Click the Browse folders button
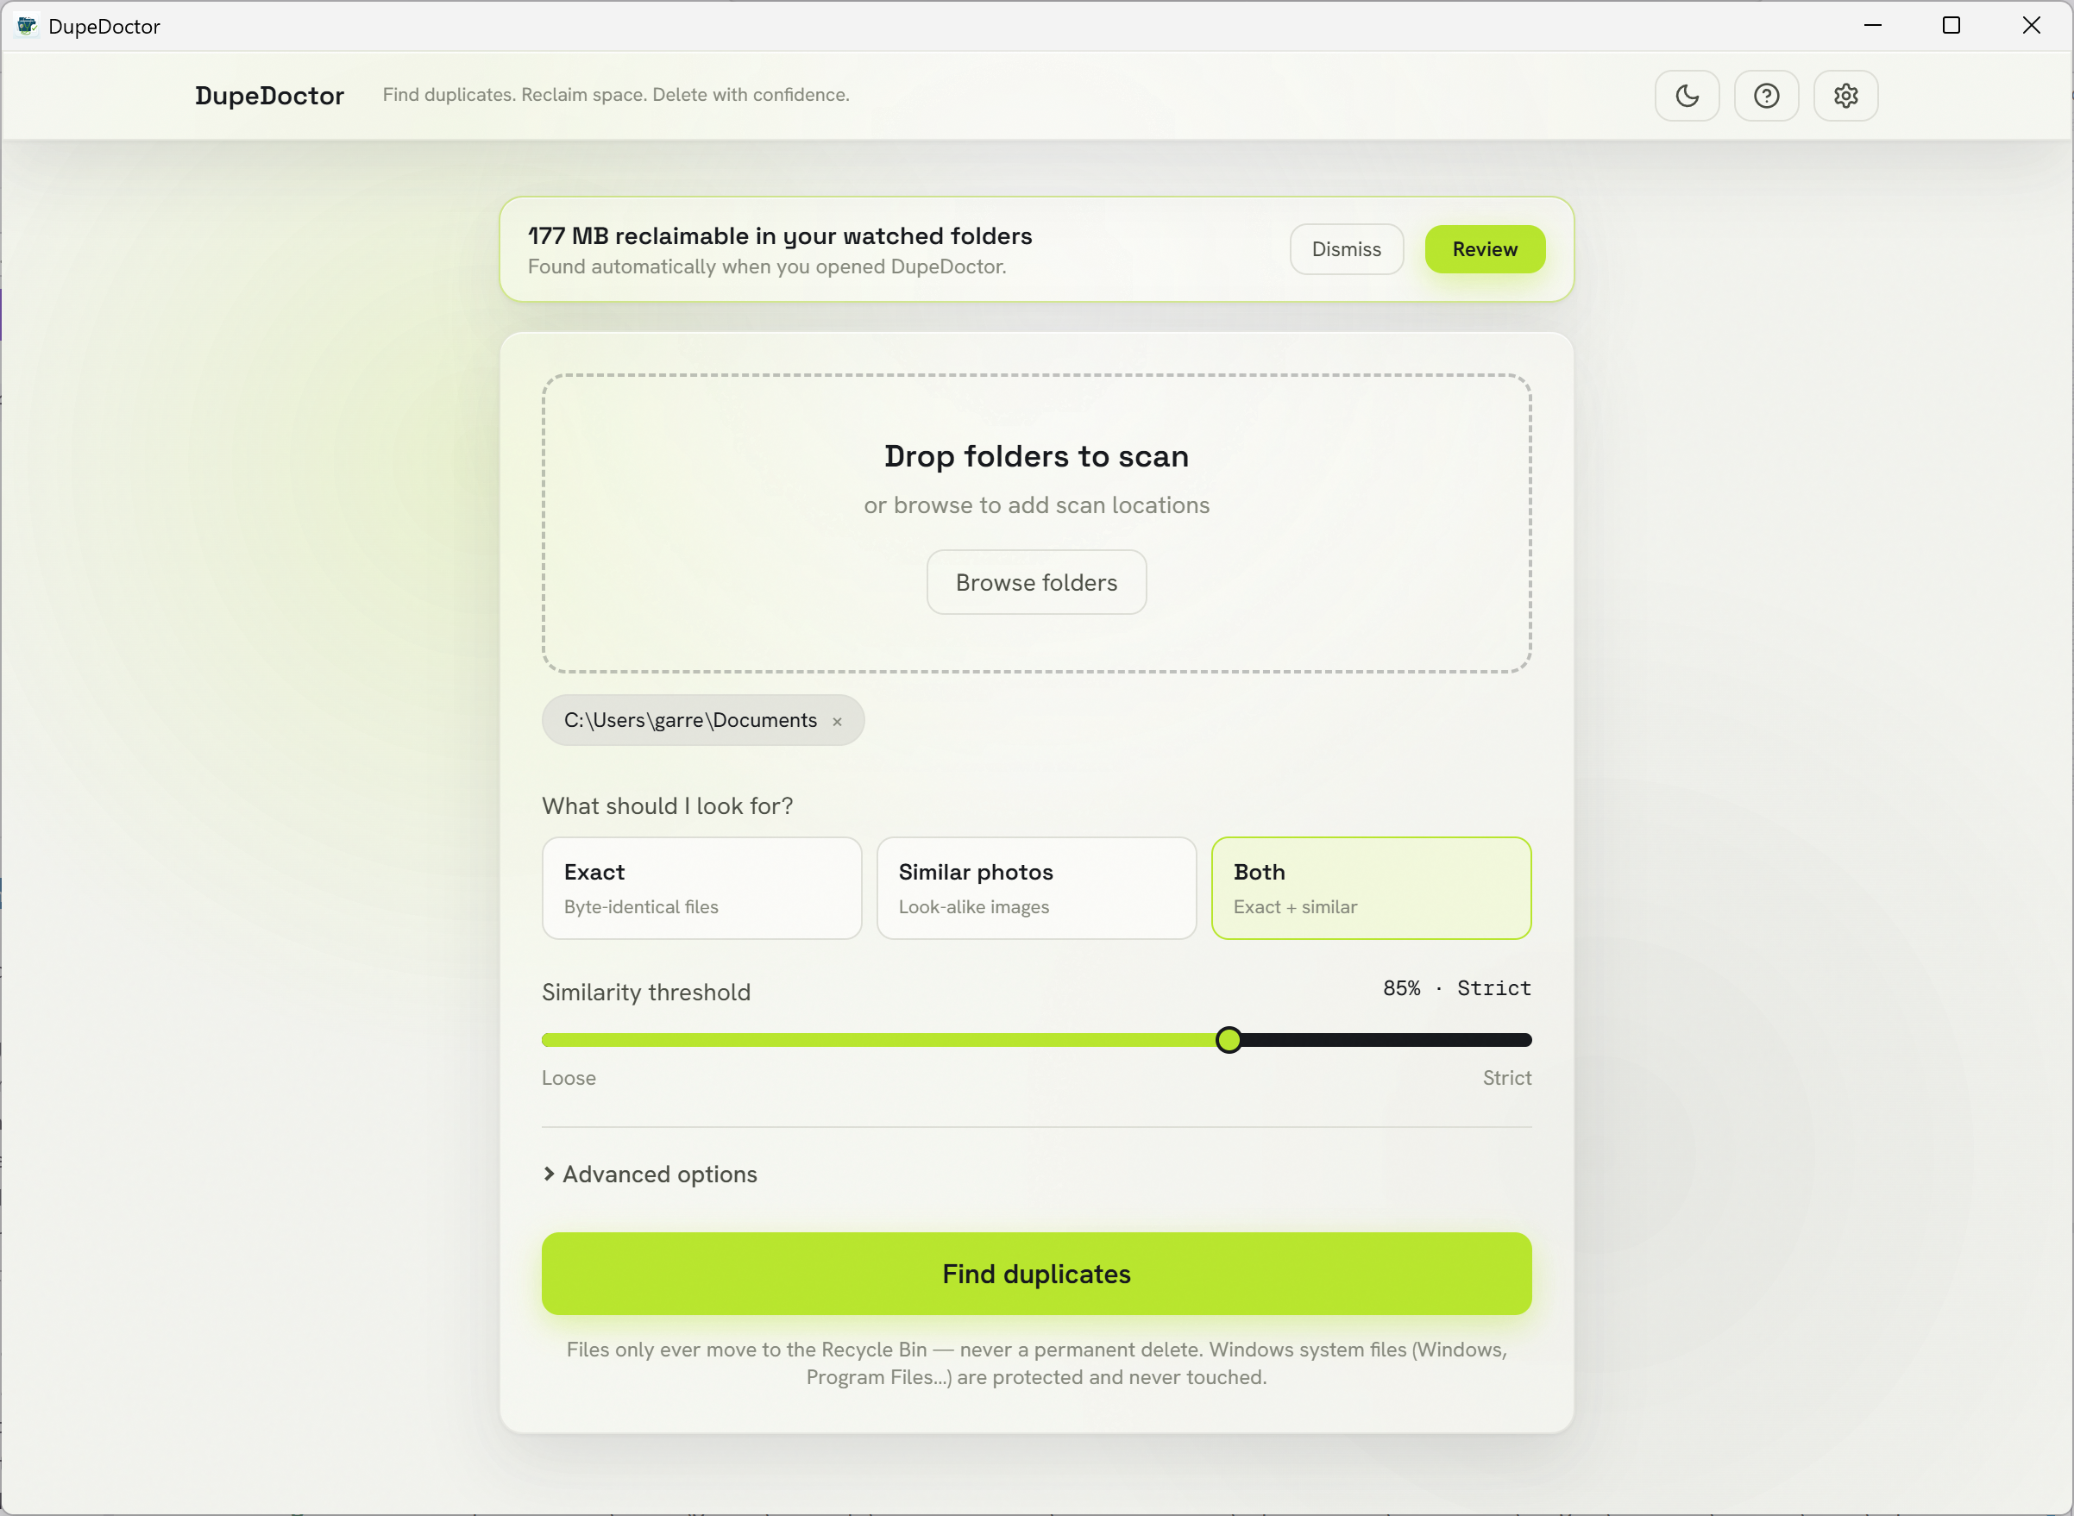The height and width of the screenshot is (1516, 2074). coord(1036,582)
